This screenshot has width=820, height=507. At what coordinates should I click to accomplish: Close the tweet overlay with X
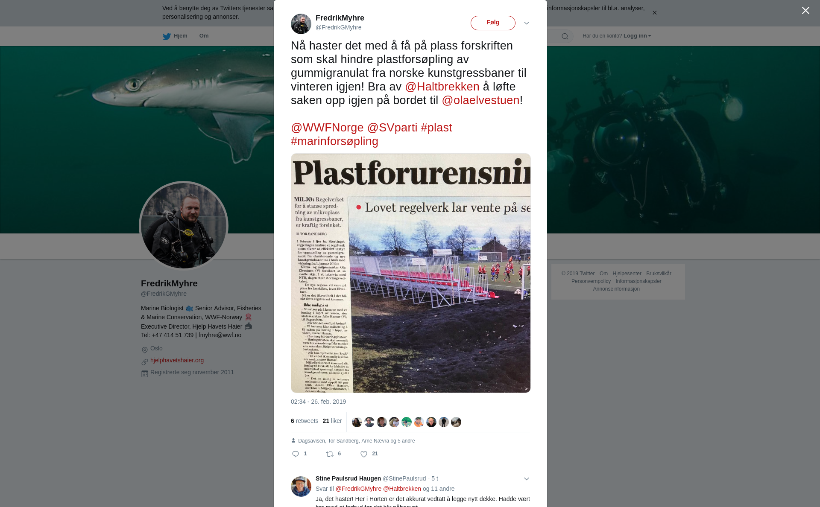[x=805, y=11]
